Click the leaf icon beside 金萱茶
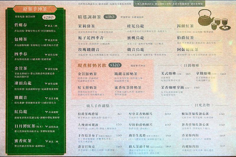The image size is (236, 157). [46, 69]
